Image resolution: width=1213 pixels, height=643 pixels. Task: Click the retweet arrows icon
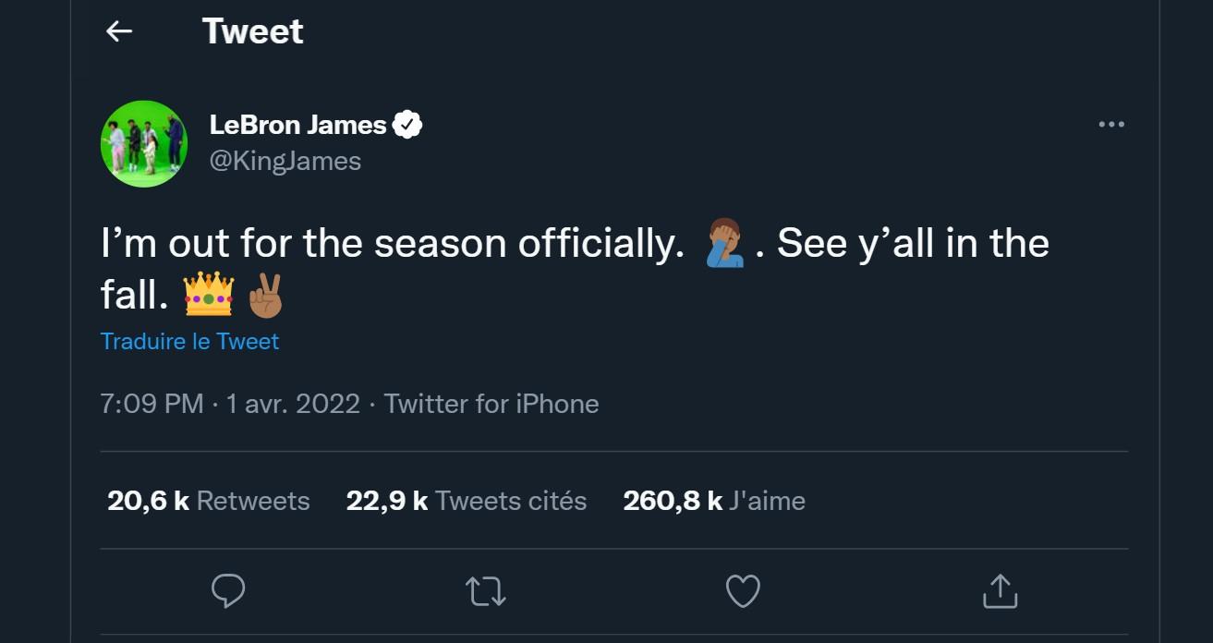[x=485, y=591]
